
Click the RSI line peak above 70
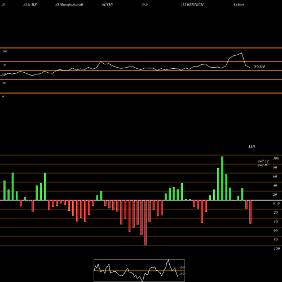click(x=241, y=53)
